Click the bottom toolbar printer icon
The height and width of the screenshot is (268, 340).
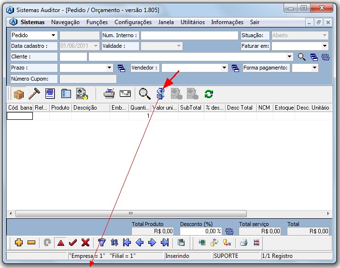244,242
